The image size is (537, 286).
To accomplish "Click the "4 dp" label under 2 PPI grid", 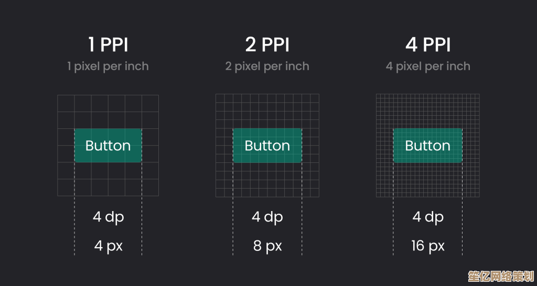I will (x=267, y=216).
